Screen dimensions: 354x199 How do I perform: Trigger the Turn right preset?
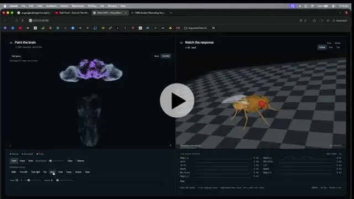[x=35, y=172]
